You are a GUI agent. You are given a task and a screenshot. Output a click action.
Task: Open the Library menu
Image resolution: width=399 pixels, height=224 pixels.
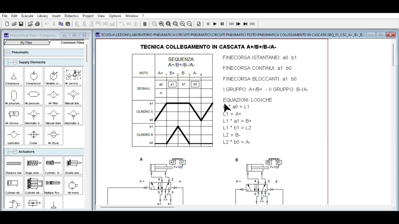(x=43, y=16)
